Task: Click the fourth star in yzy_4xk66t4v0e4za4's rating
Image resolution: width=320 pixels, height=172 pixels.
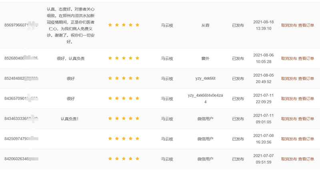Action: coord(130,98)
